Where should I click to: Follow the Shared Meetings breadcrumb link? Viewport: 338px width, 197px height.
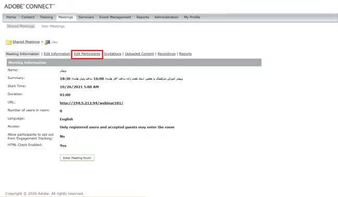click(x=26, y=42)
